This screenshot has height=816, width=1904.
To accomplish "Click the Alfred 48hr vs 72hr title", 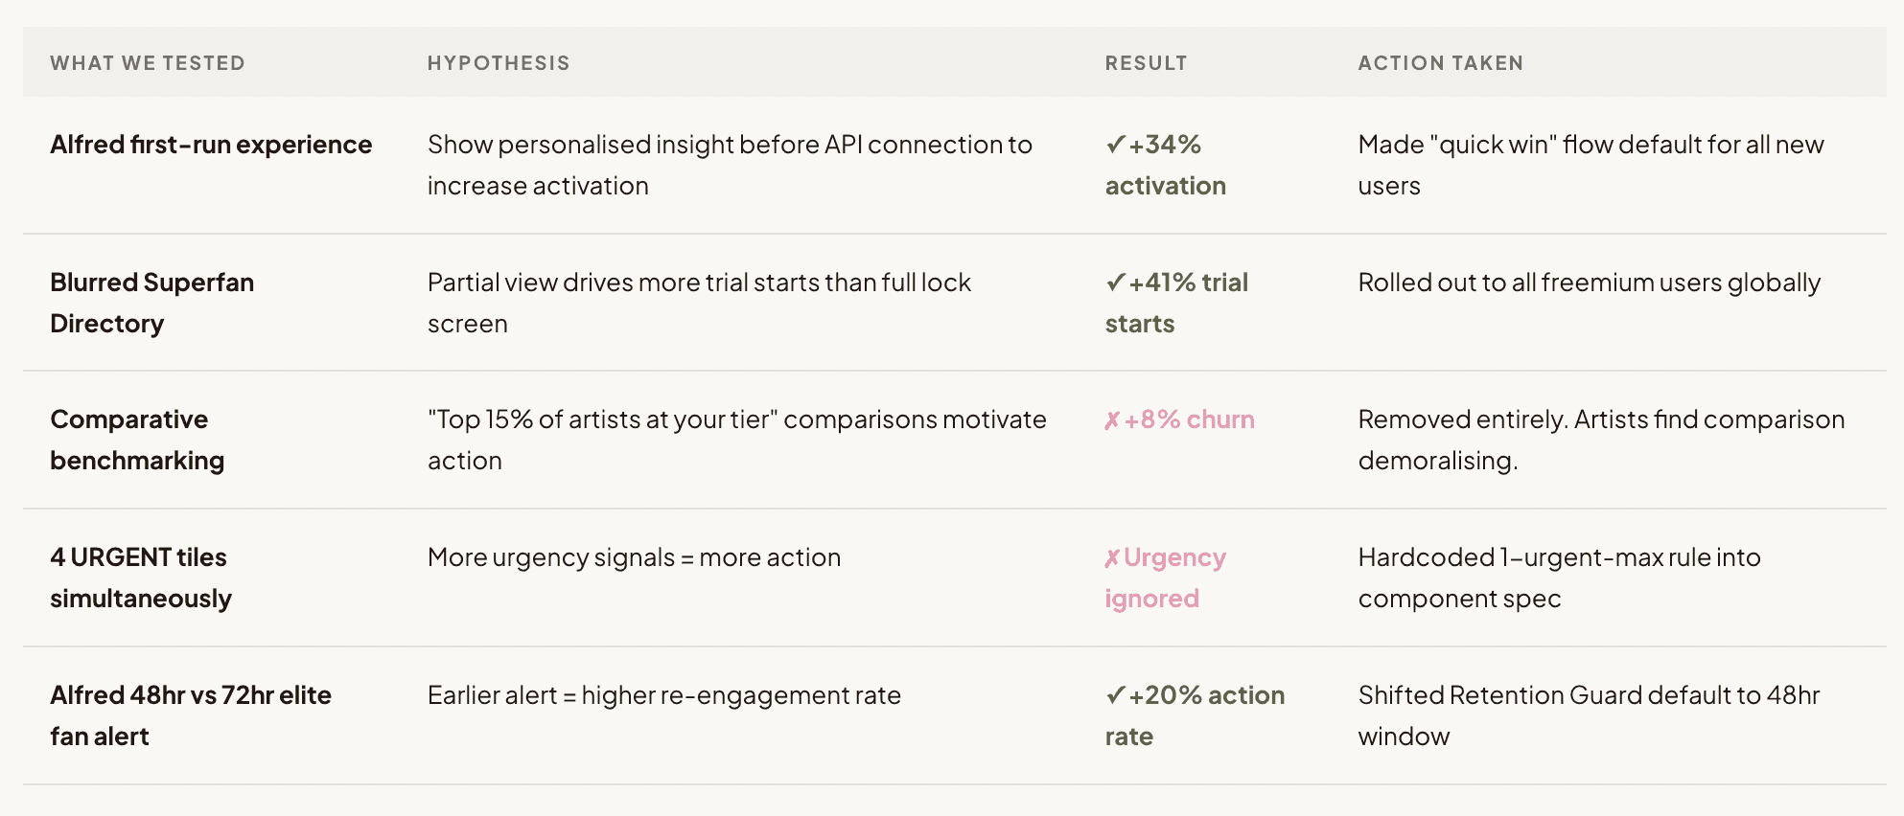I will 190,714.
